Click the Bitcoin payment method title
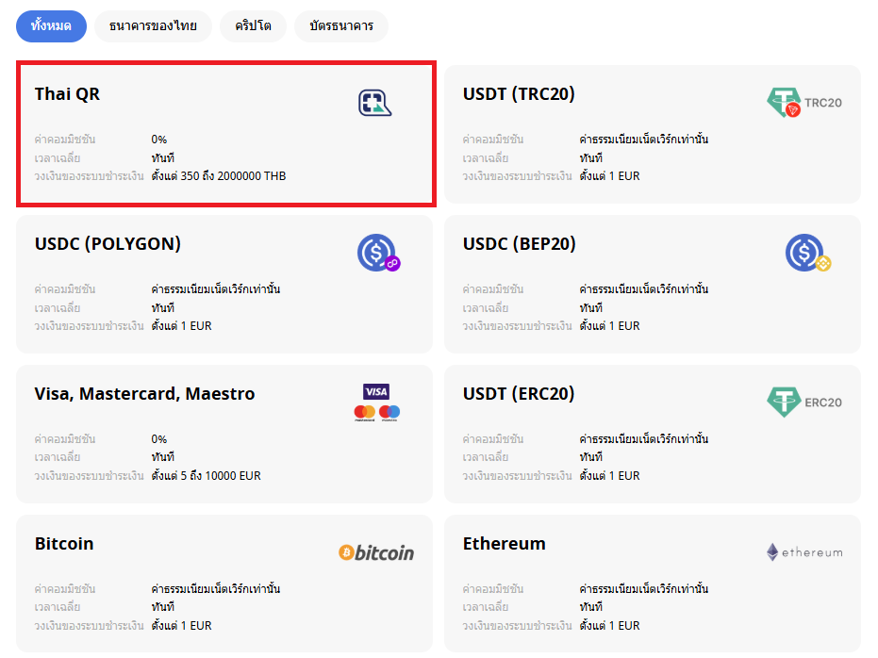The height and width of the screenshot is (658, 878). pyautogui.click(x=64, y=544)
